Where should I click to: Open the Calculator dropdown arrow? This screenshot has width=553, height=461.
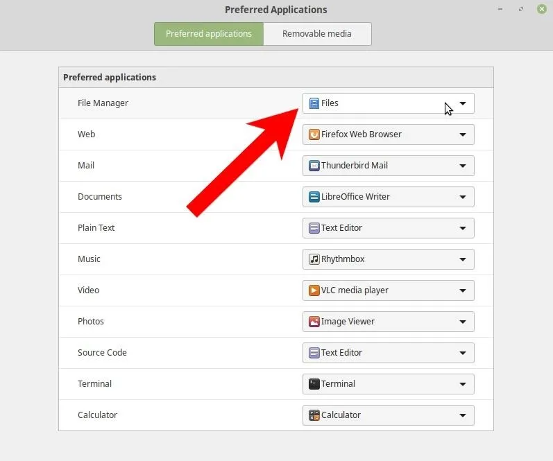[x=463, y=415]
